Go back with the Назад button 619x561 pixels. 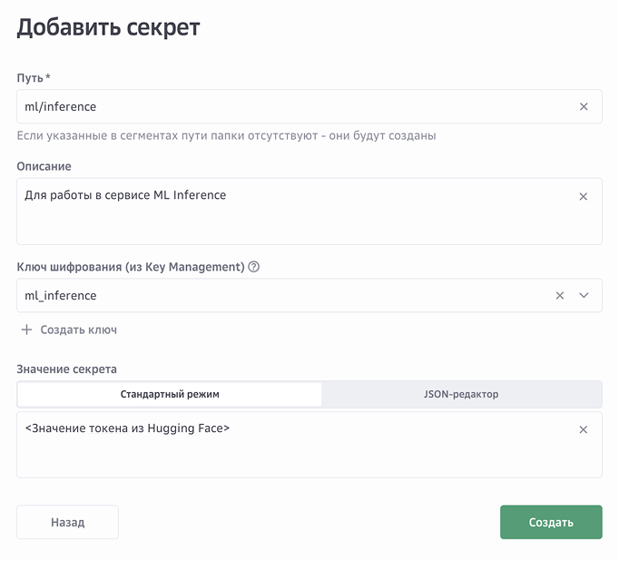point(67,522)
